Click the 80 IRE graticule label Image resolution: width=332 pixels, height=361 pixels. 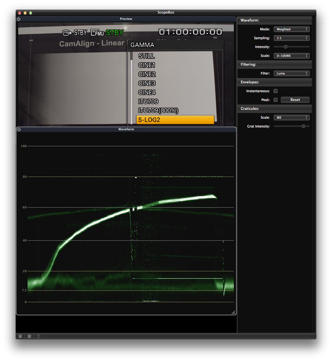point(25,177)
